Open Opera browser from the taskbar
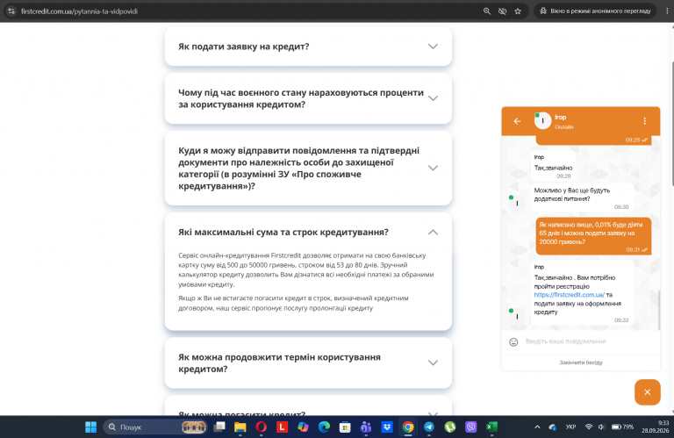Image resolution: width=674 pixels, height=438 pixels. coord(261,427)
